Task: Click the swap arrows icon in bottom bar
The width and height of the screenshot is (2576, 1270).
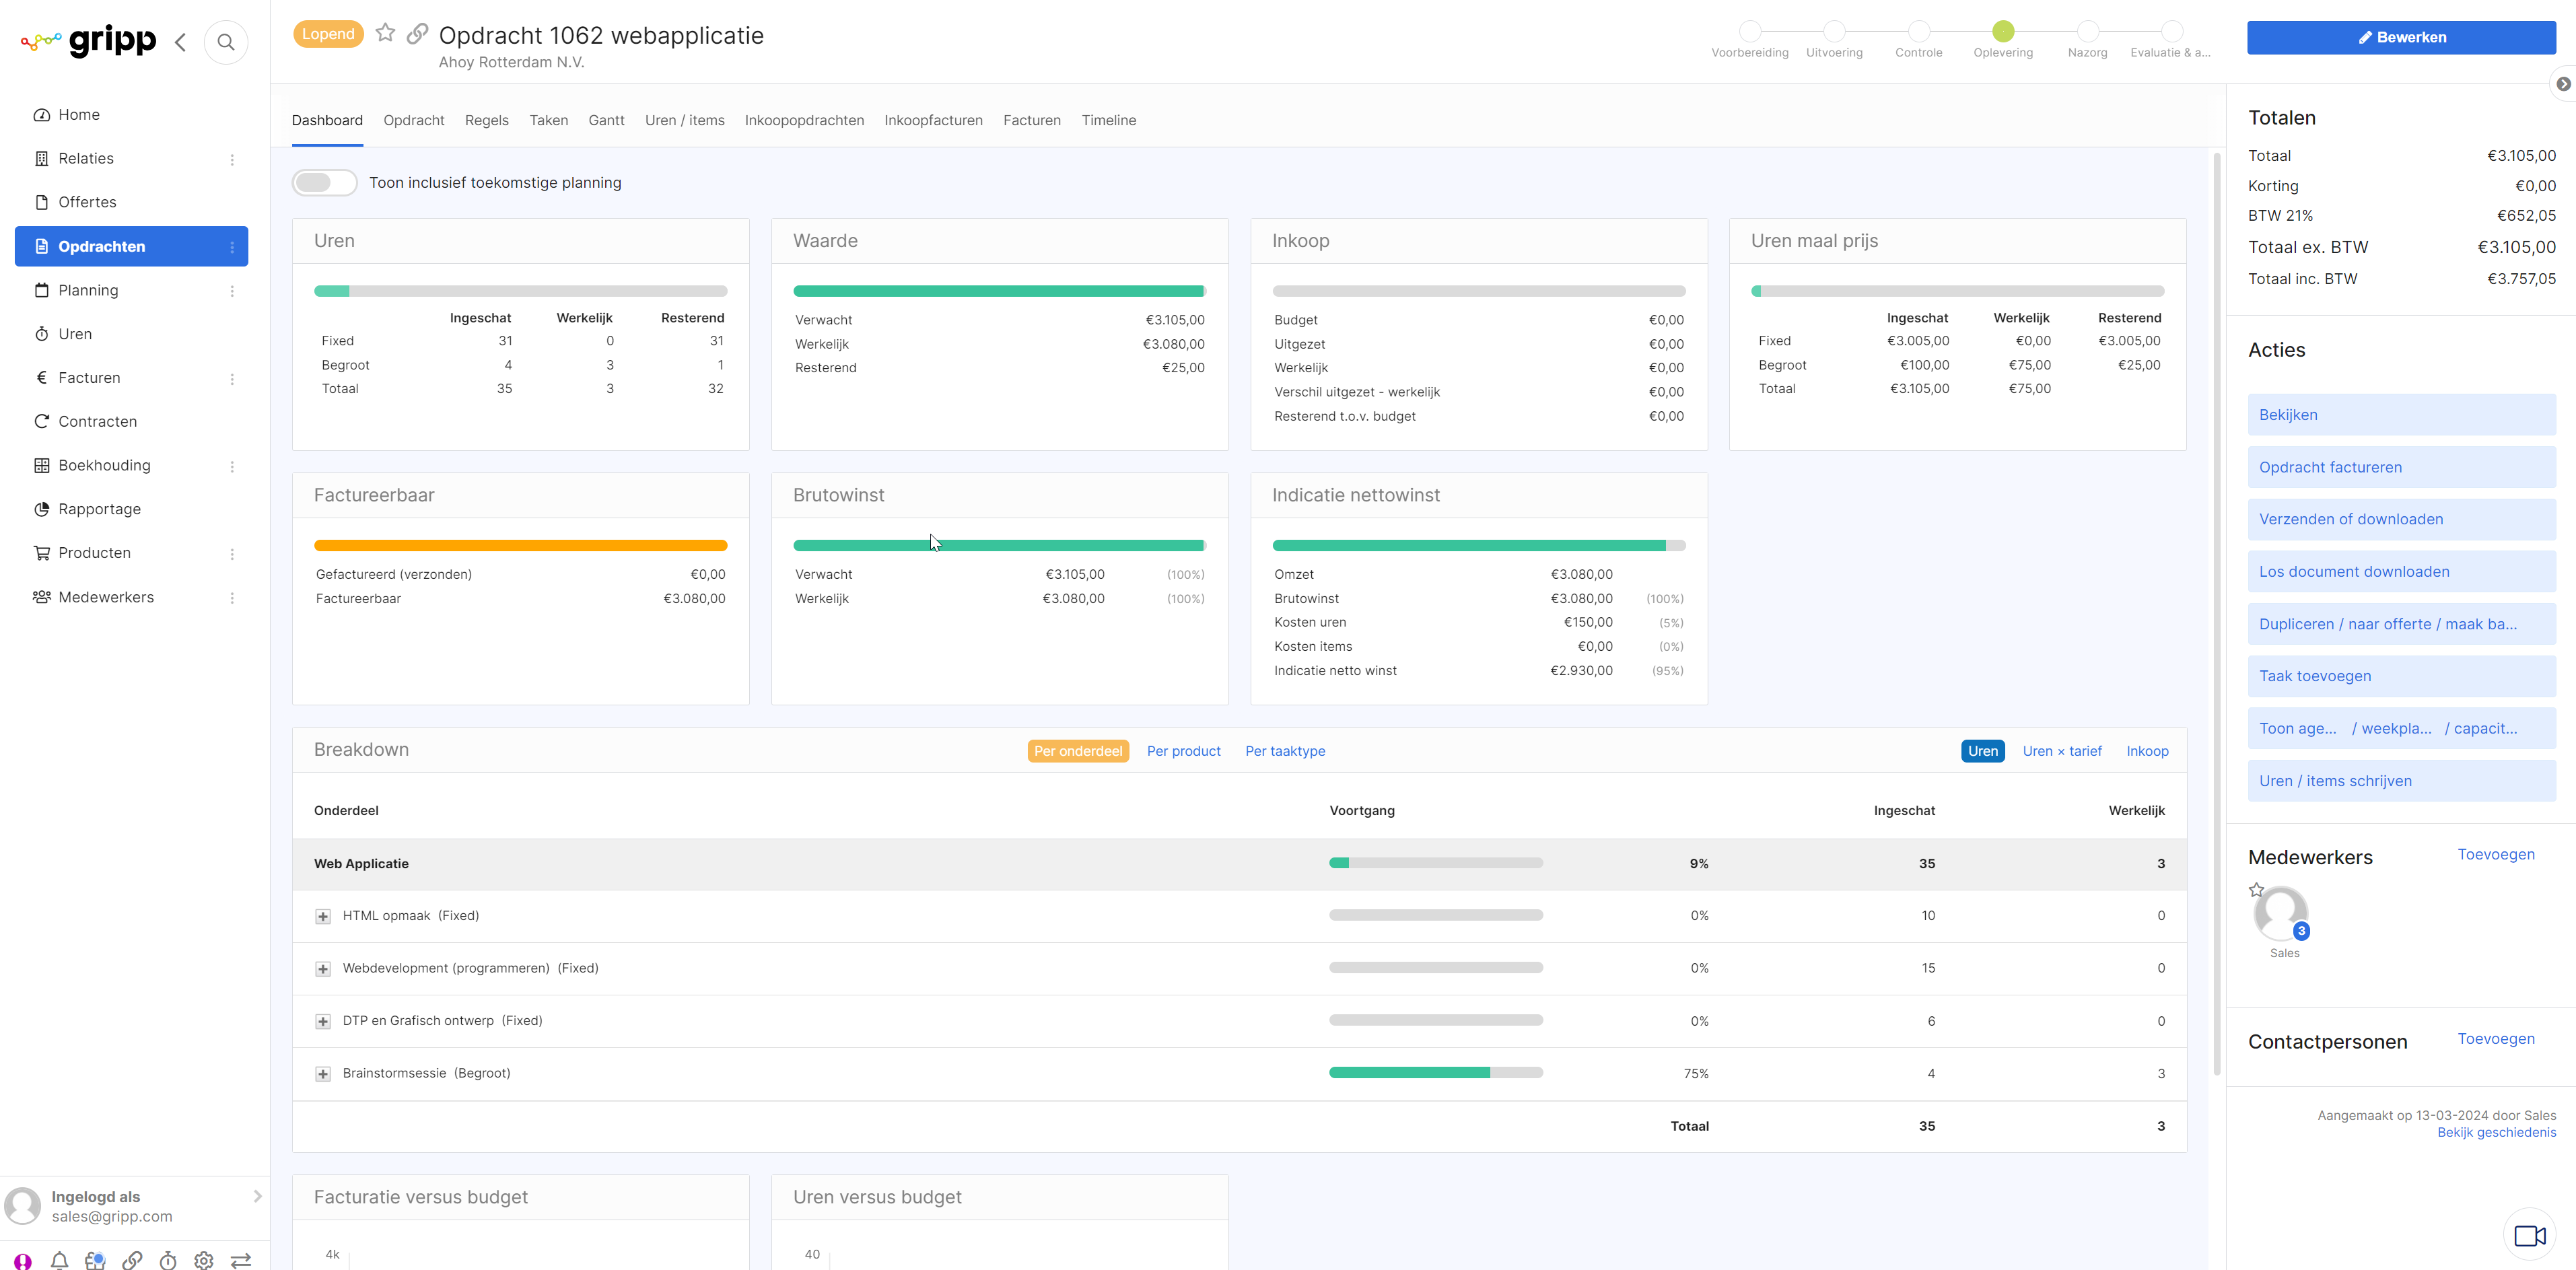Action: (241, 1260)
